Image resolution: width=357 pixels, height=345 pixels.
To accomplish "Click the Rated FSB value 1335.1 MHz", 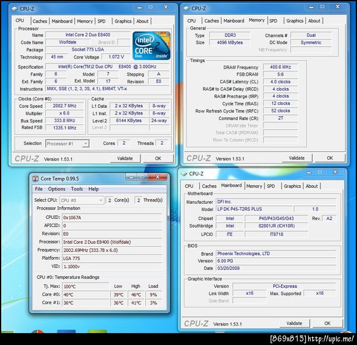I will (x=65, y=128).
